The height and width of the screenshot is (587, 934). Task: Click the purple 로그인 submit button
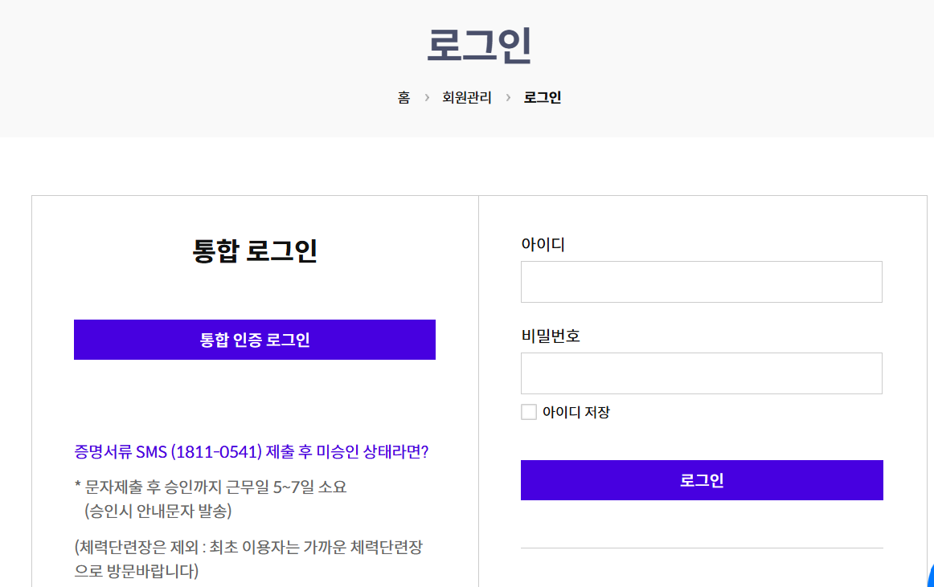tap(702, 480)
